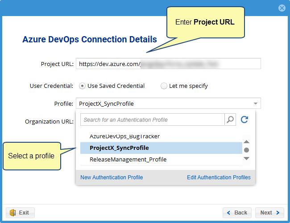Viewport: 290px width, 223px height.
Task: Click the Exit door icon
Action: click(x=13, y=213)
